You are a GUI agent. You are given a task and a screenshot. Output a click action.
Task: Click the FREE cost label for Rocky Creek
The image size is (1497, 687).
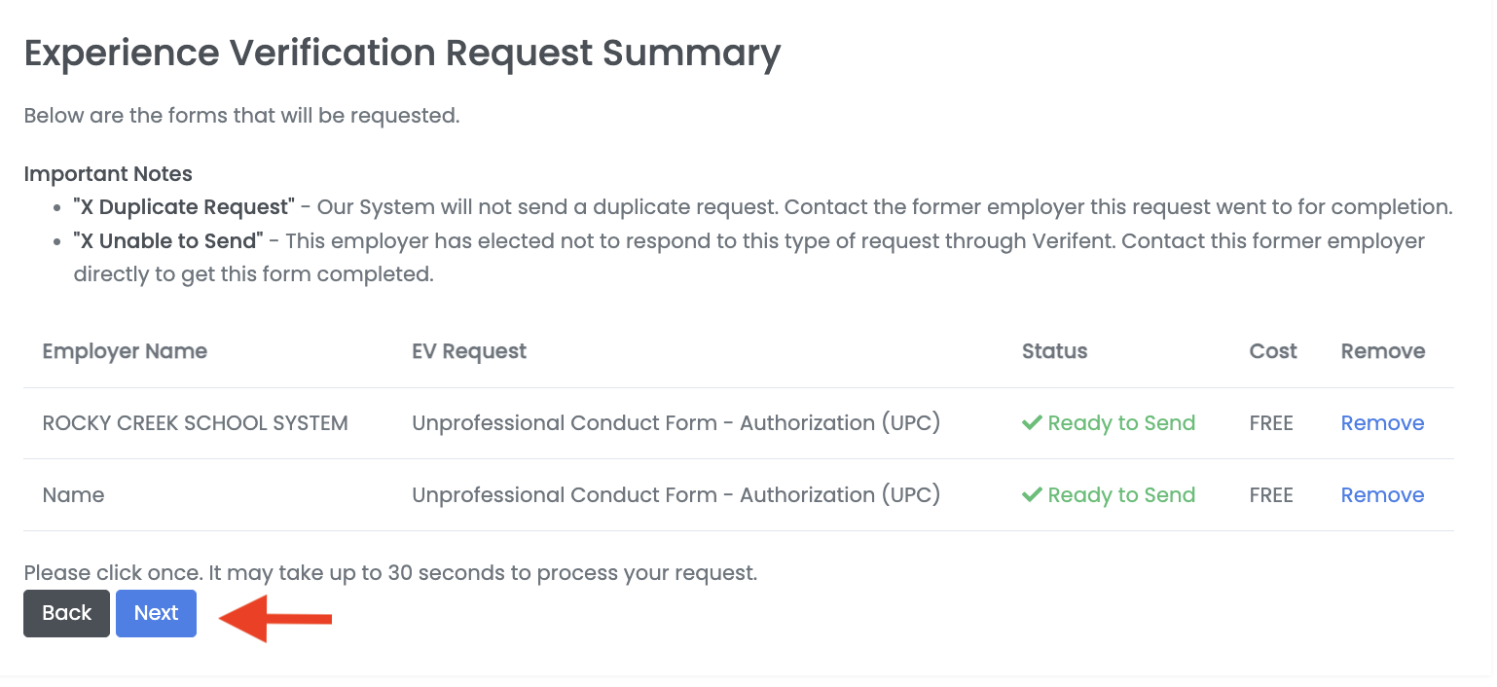[1271, 422]
